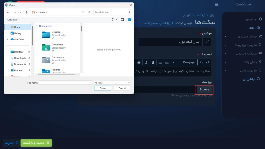This screenshot has width=265, height=149.
Task: Open the Organize dropdown menu
Action: [x=13, y=20]
